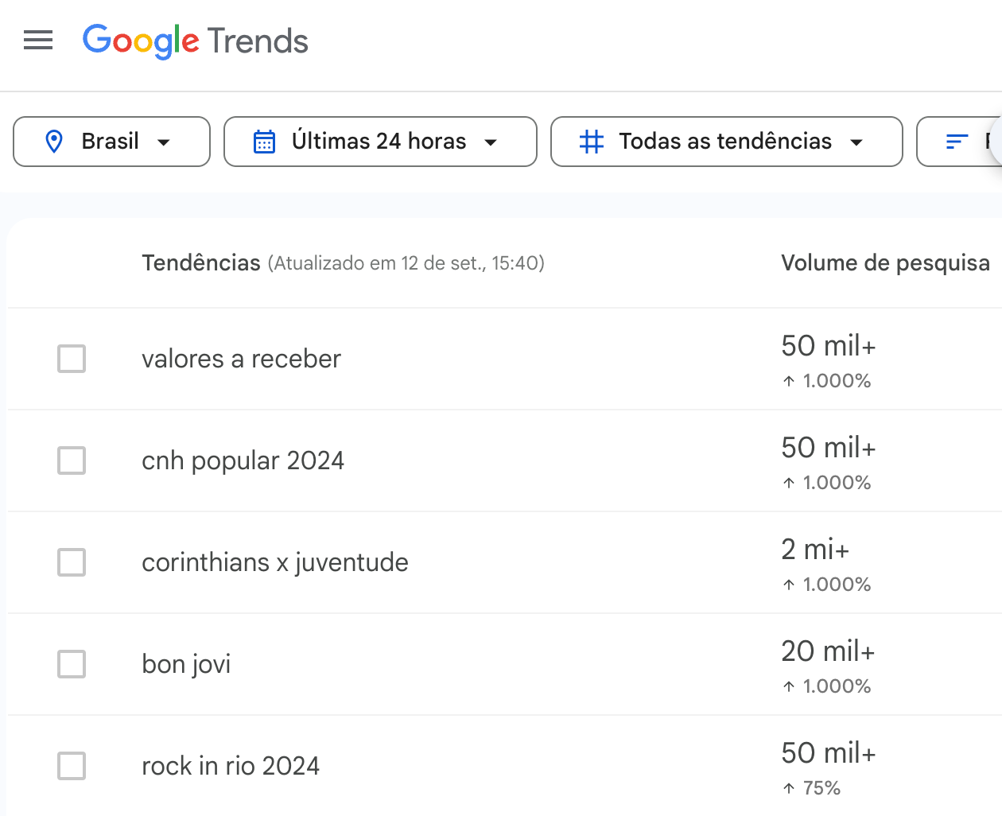Click the calendar icon
The width and height of the screenshot is (1002, 816).
tap(264, 142)
